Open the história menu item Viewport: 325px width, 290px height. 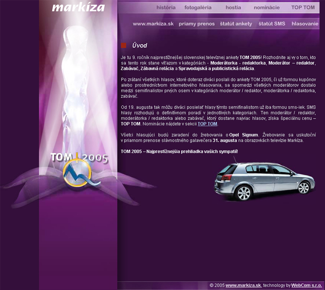(166, 8)
